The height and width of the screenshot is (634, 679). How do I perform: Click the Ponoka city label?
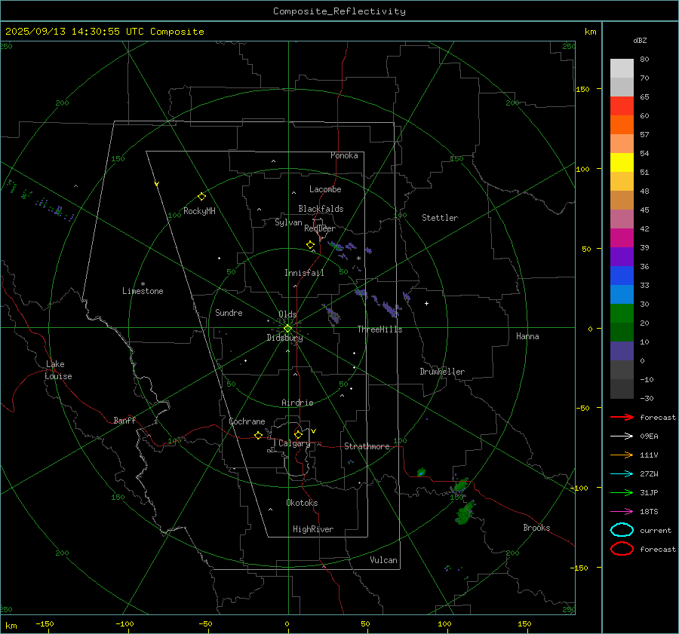tap(344, 155)
